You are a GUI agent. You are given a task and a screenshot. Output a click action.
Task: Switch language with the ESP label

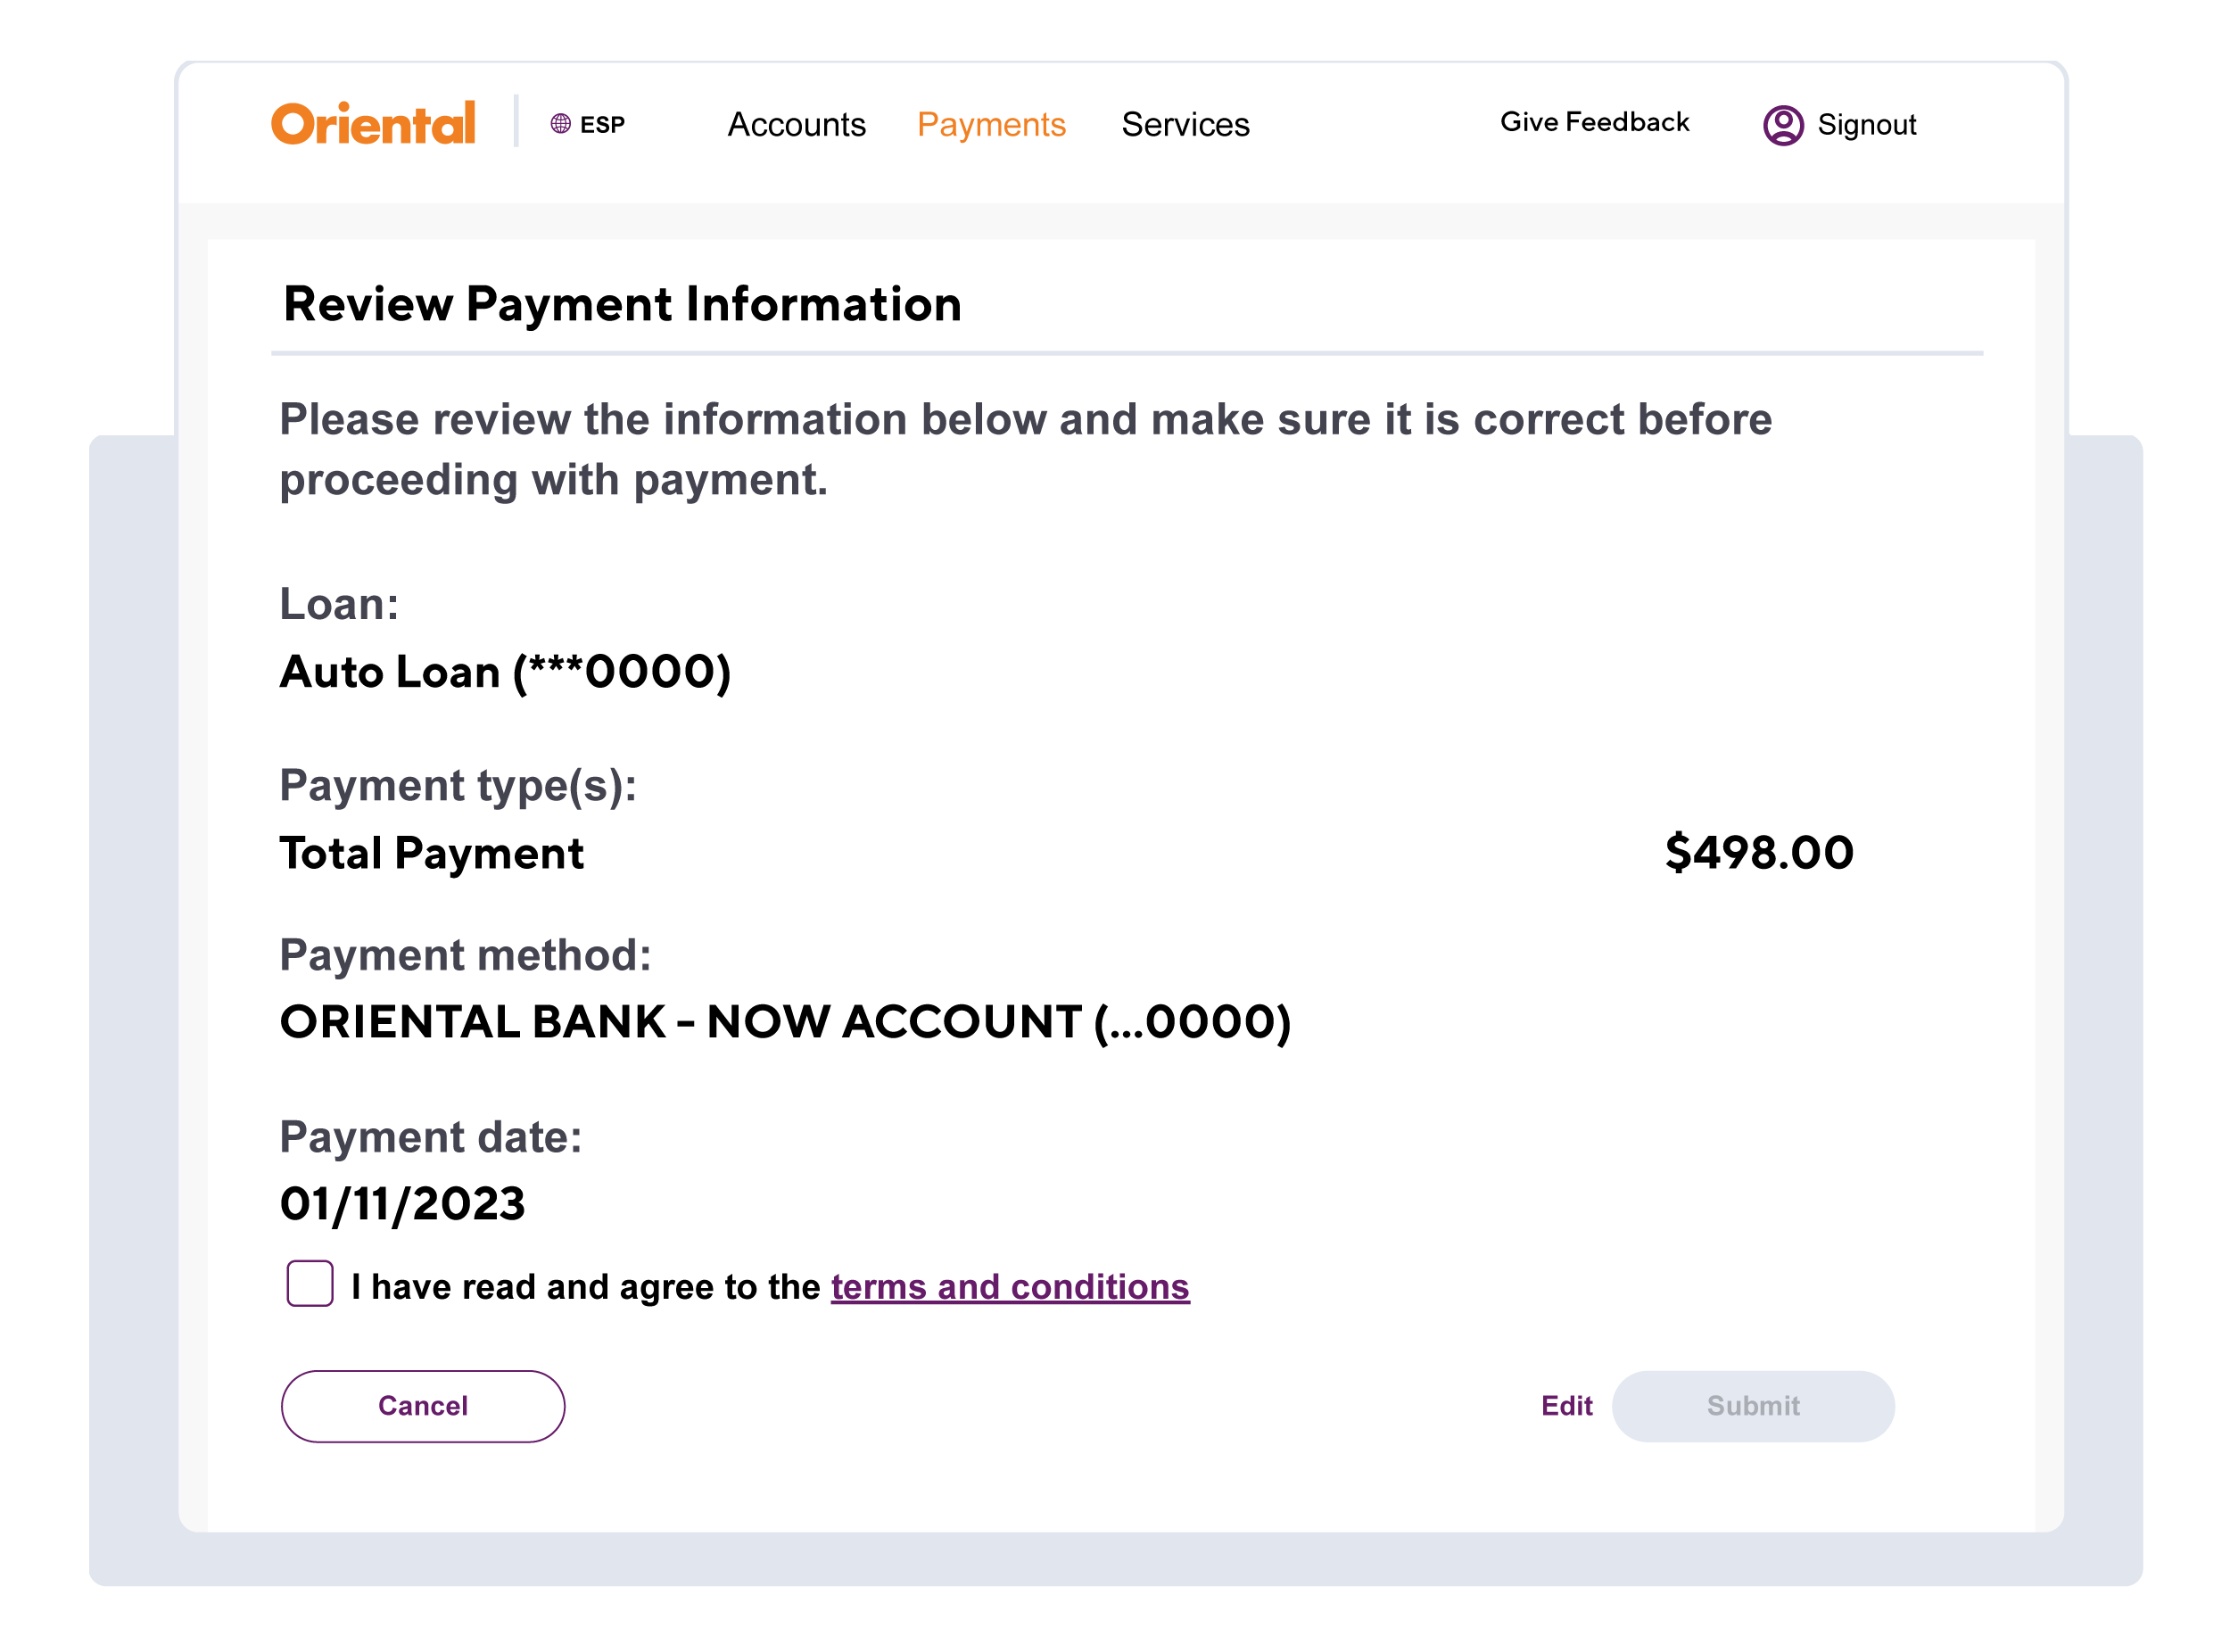602,125
